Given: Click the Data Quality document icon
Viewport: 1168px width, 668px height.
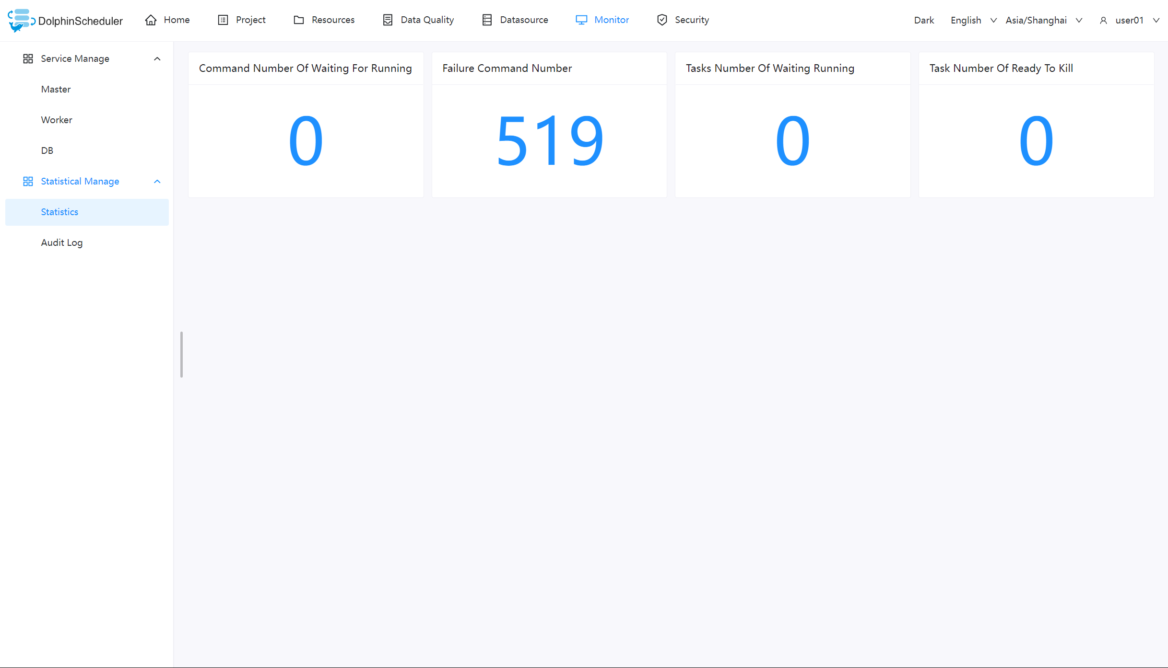Looking at the screenshot, I should [x=388, y=20].
